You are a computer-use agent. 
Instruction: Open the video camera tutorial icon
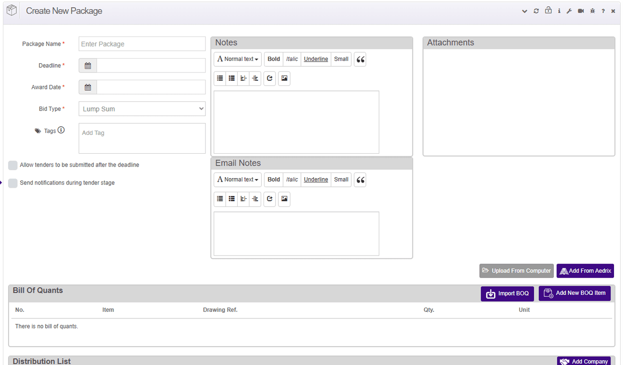pyautogui.click(x=581, y=11)
